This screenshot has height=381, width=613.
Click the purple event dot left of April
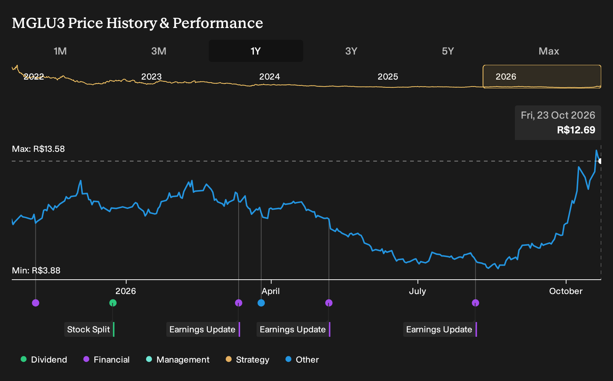(239, 303)
